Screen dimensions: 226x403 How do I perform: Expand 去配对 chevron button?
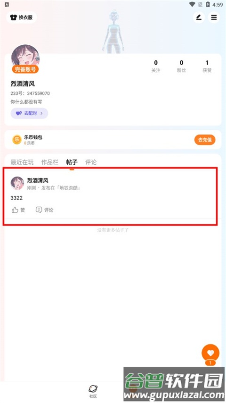(29, 113)
